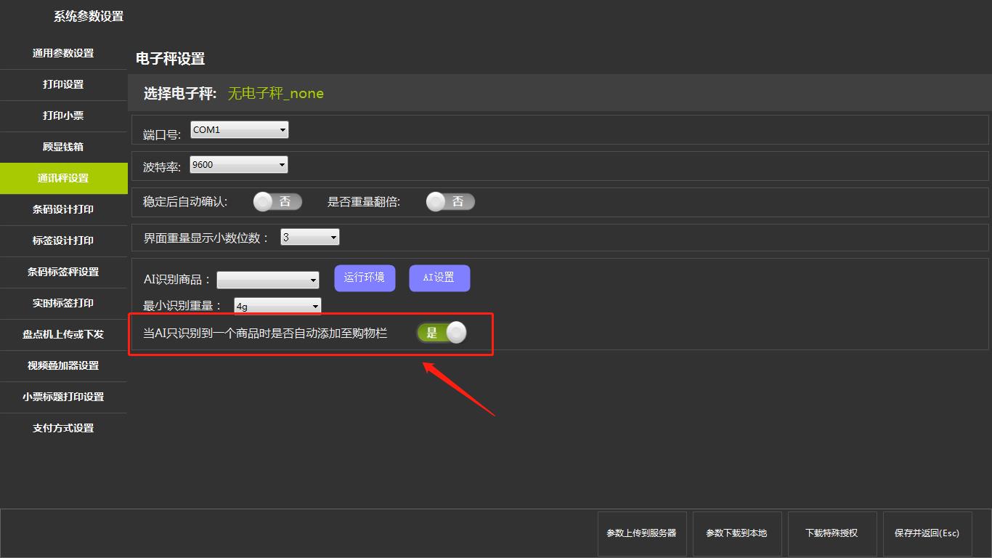Viewport: 992px width, 558px height.
Task: Toggle the 稳定后自动确认 switch
Action: [277, 201]
